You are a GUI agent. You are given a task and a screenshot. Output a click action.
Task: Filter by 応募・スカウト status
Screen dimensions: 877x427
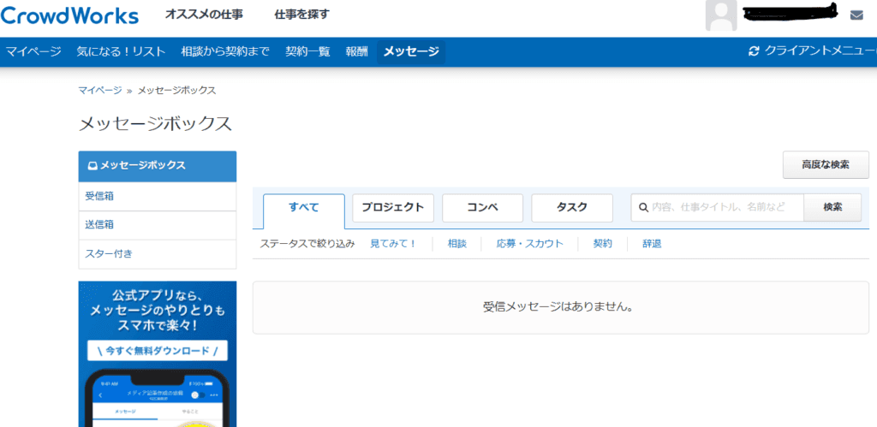point(529,244)
